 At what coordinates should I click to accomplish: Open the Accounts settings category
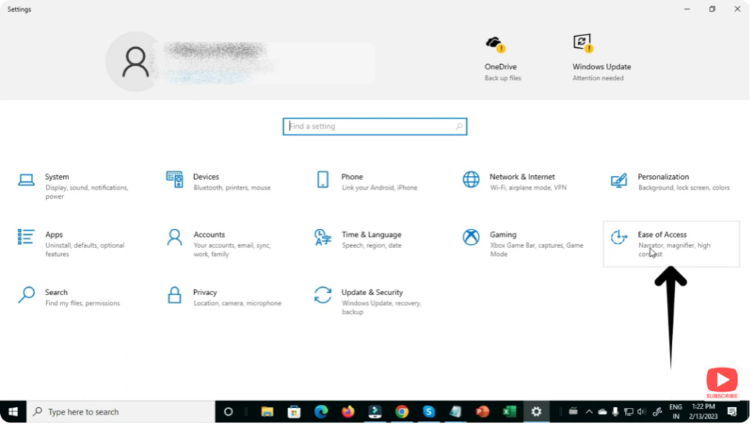pos(209,236)
